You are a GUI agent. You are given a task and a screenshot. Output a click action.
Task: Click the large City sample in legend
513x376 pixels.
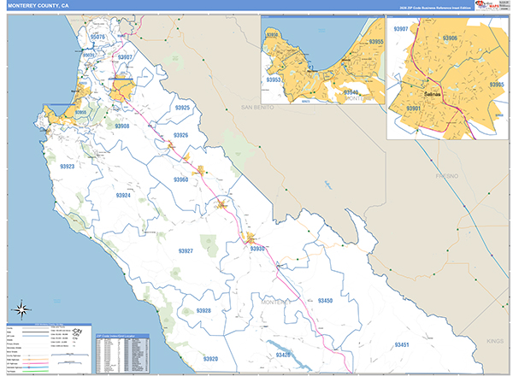point(78,331)
